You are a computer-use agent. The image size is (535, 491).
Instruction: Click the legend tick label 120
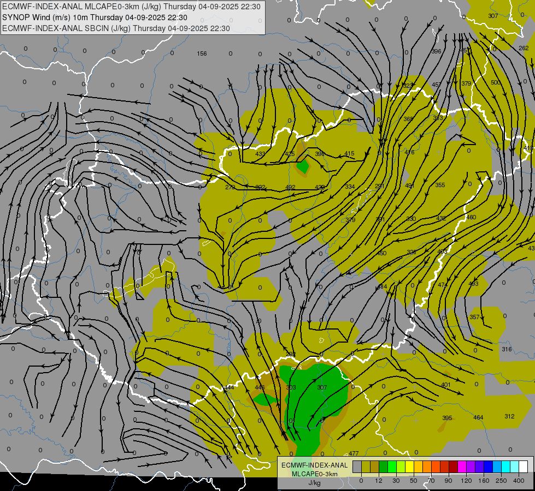tap(466, 481)
